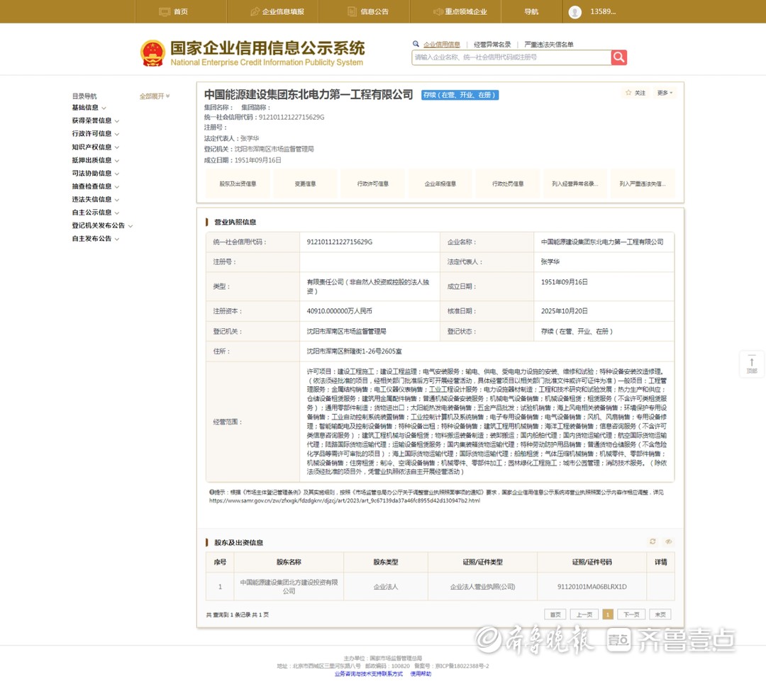Image resolution: width=766 pixels, height=686 pixels.
Task: Open the 13589... account menu
Action: (x=603, y=12)
